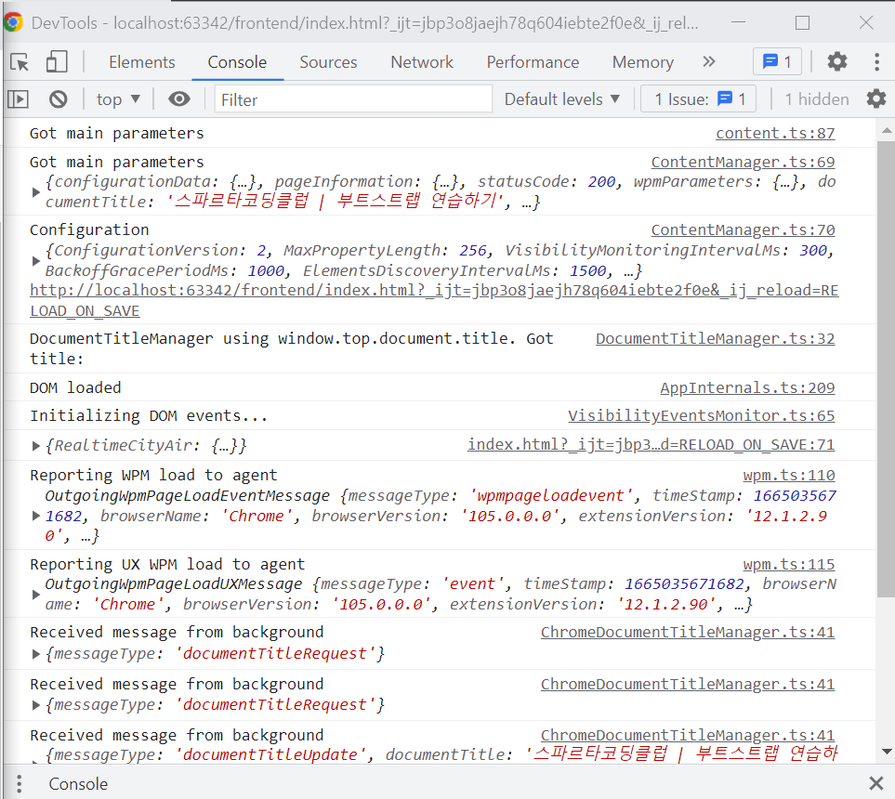
Task: Open console settings gear in the filter bar
Action: 875,99
